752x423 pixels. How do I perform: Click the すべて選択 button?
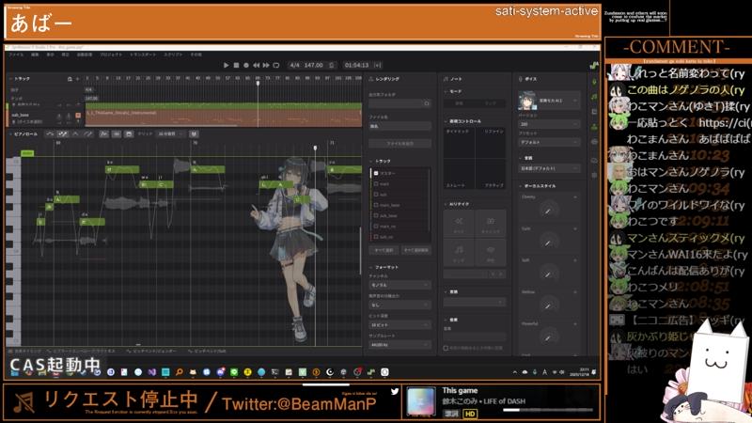384,250
